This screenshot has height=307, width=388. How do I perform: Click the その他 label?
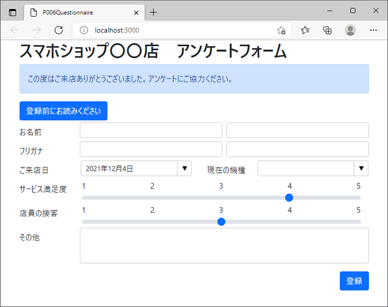(x=30, y=238)
